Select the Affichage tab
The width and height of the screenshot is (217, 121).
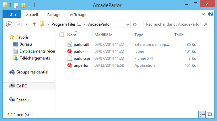click(x=78, y=15)
